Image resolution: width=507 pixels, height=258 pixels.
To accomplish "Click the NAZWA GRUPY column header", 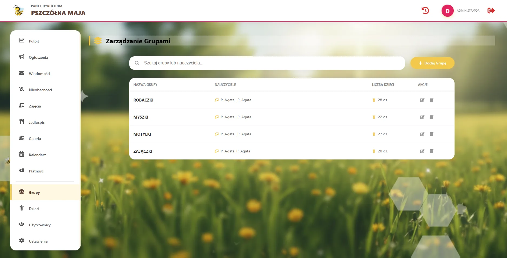I will [x=145, y=85].
